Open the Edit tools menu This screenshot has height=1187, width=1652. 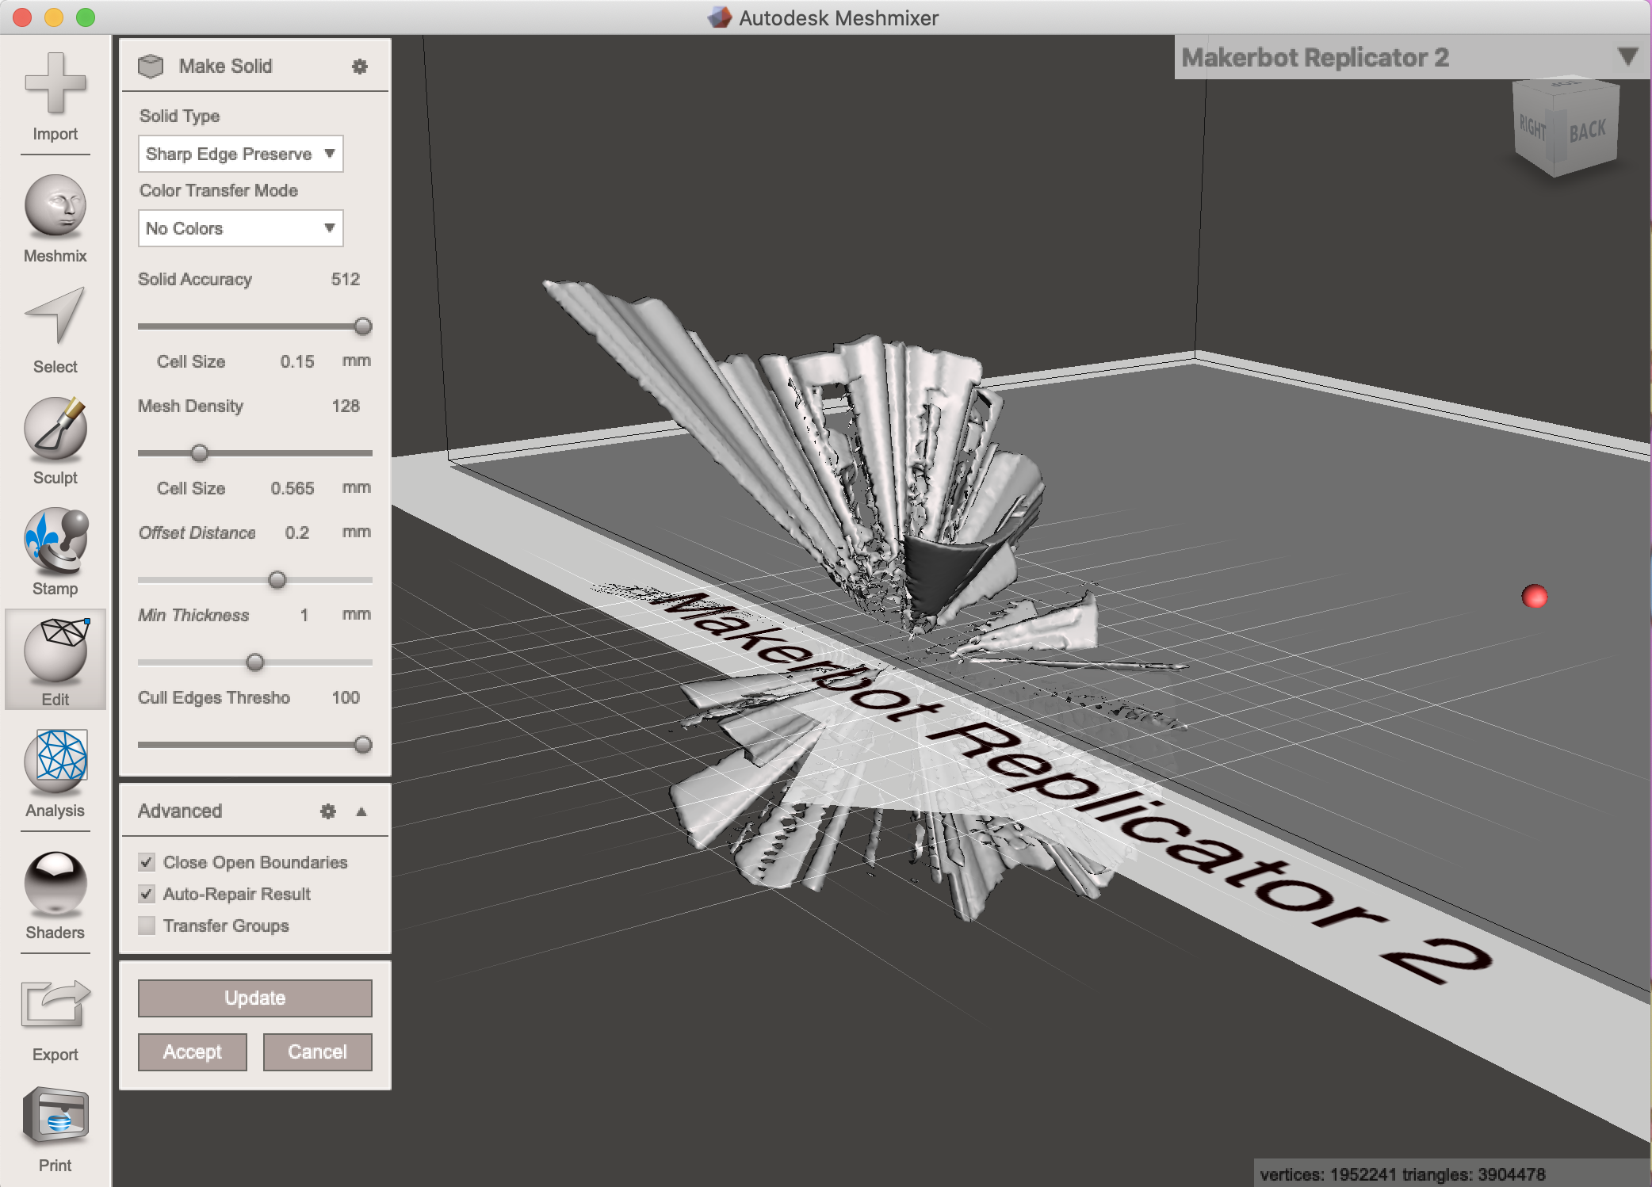(x=55, y=660)
